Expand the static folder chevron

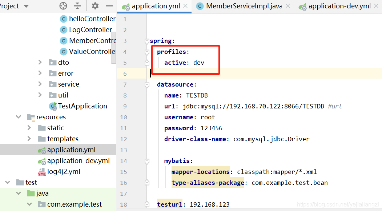(x=29, y=128)
